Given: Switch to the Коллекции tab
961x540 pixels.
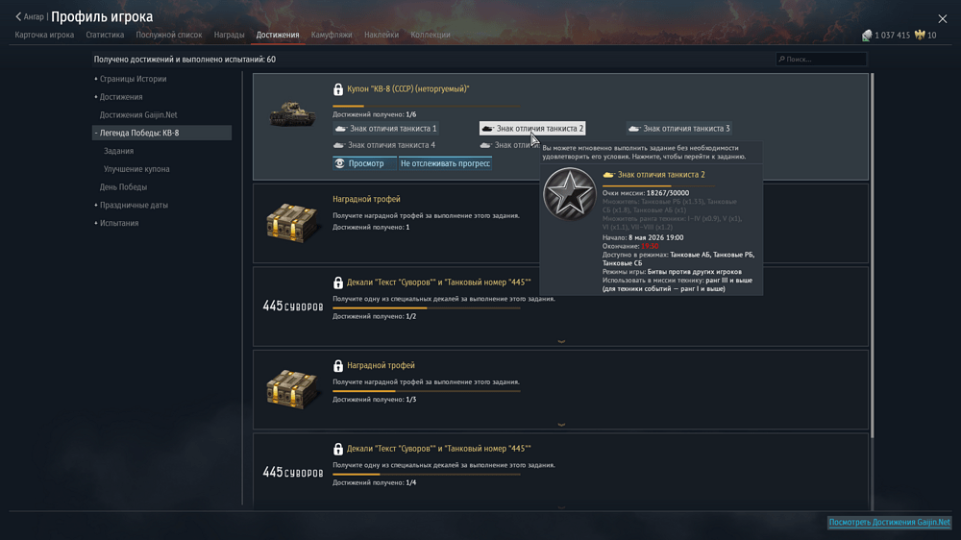Looking at the screenshot, I should pyautogui.click(x=431, y=35).
